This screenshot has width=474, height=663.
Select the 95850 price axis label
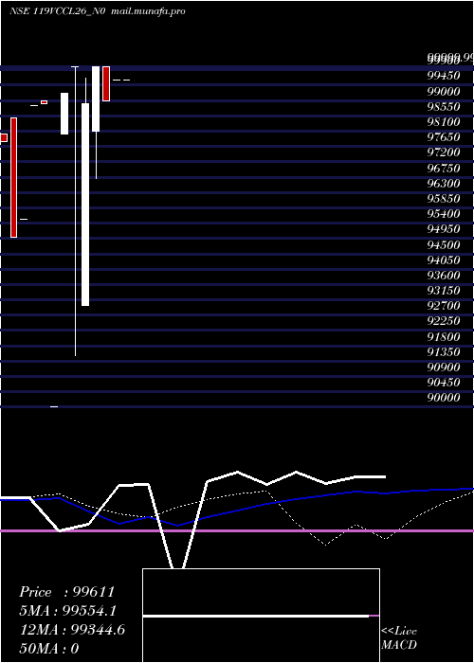click(444, 199)
